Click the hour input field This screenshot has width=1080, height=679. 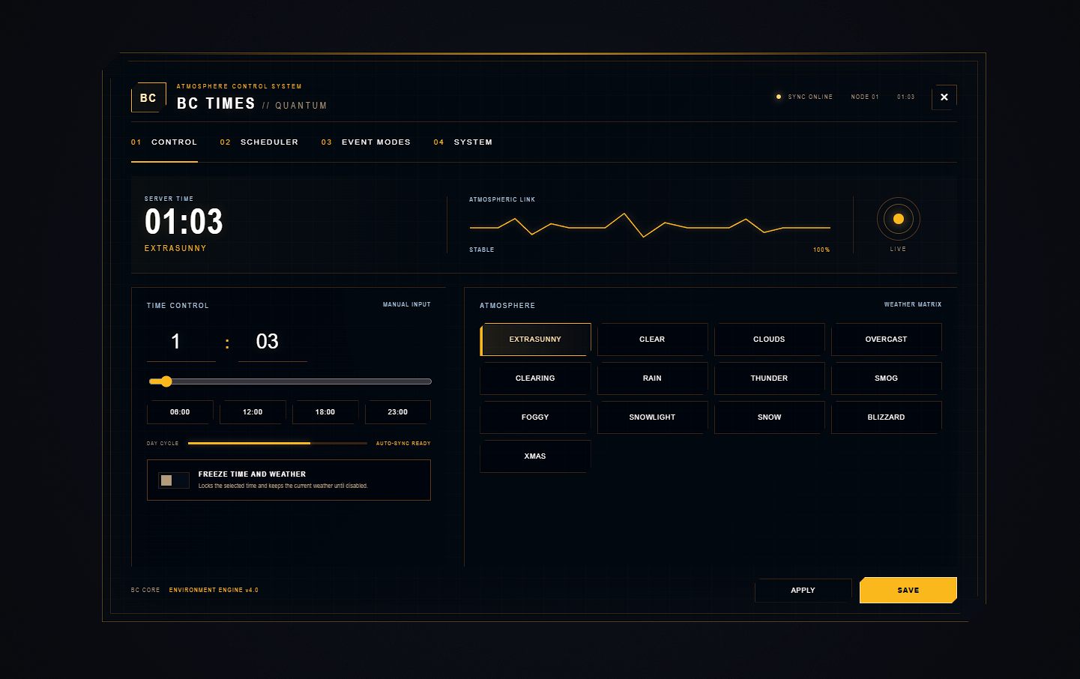[181, 342]
